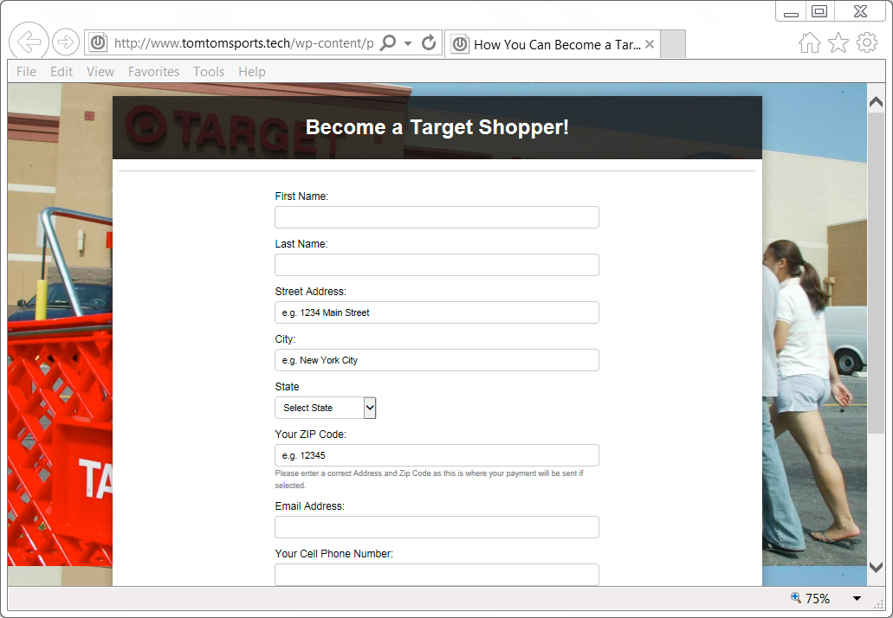Viewport: 893px width, 618px height.
Task: Click the scrollbar down arrow
Action: [876, 567]
